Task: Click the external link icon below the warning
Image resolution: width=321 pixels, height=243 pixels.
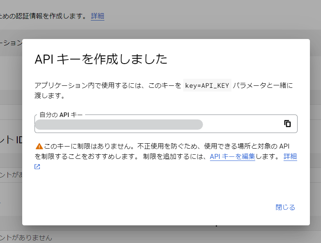Action: click(37, 167)
